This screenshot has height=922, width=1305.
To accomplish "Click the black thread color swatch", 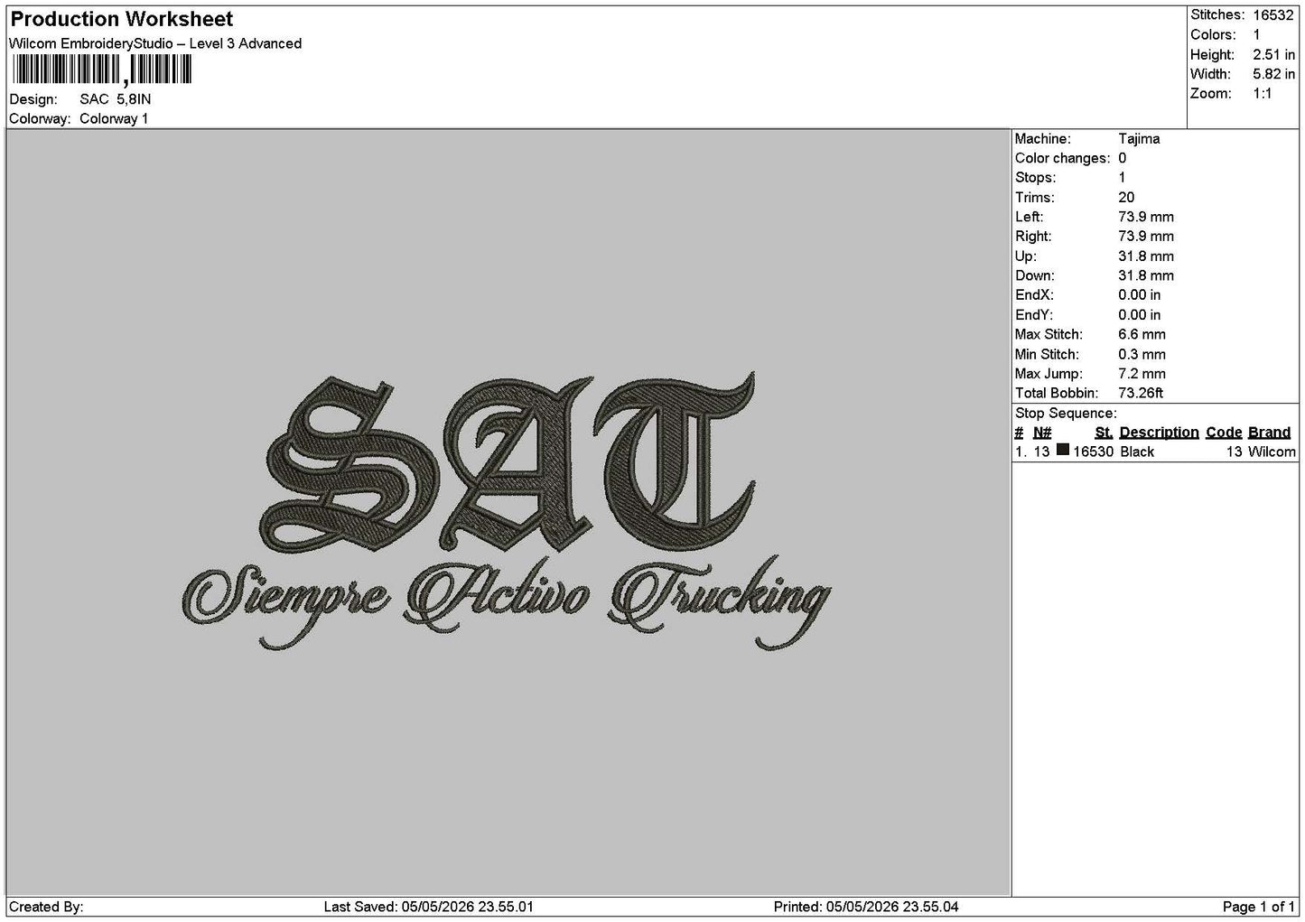I will point(1063,451).
